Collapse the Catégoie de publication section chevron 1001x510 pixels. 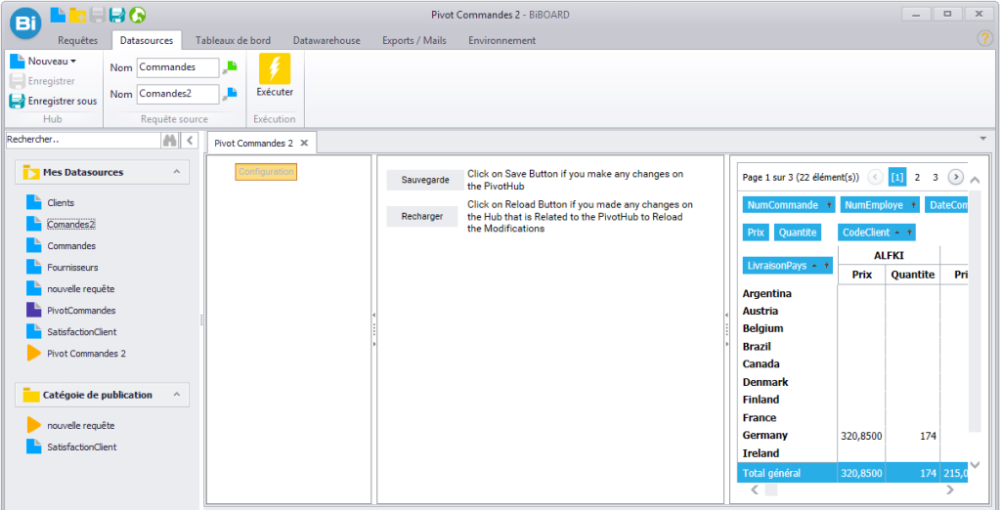point(176,395)
